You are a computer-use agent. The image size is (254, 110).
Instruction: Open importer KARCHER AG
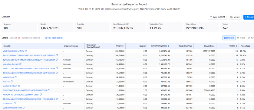tap(8, 77)
